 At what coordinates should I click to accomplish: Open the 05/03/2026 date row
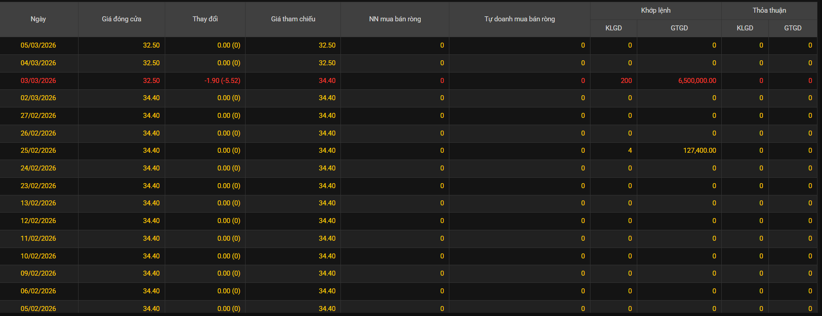tap(39, 45)
